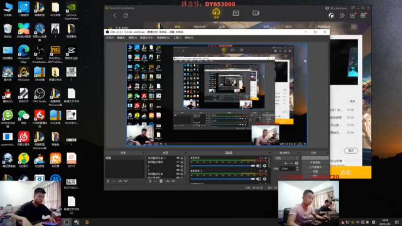Toggle the lock on the source named 2

(182, 166)
